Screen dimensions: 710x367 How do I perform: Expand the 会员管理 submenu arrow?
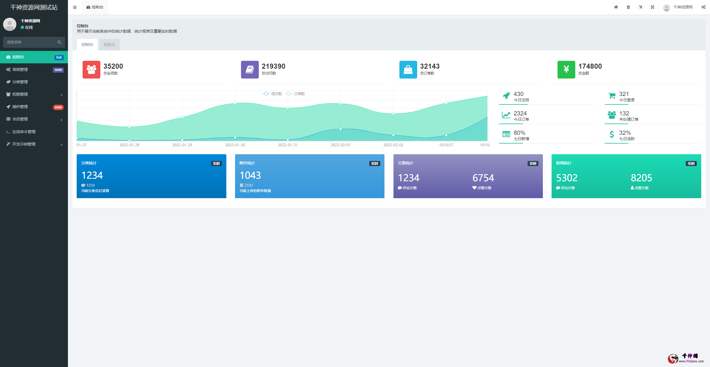click(x=61, y=120)
